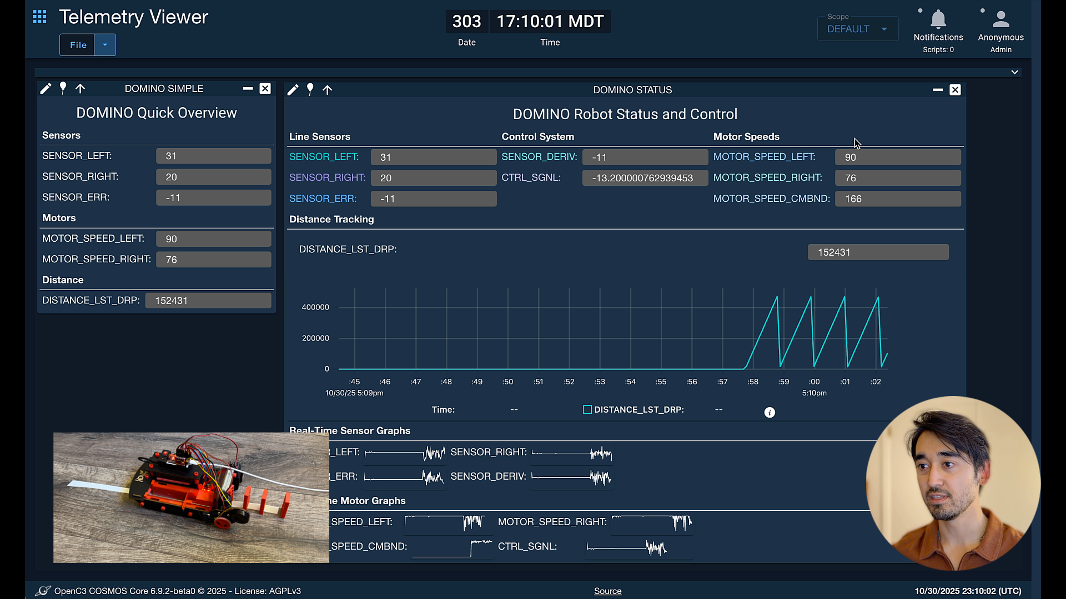1066x599 pixels.
Task: Open the Anonymous user account icon
Action: [1000, 20]
